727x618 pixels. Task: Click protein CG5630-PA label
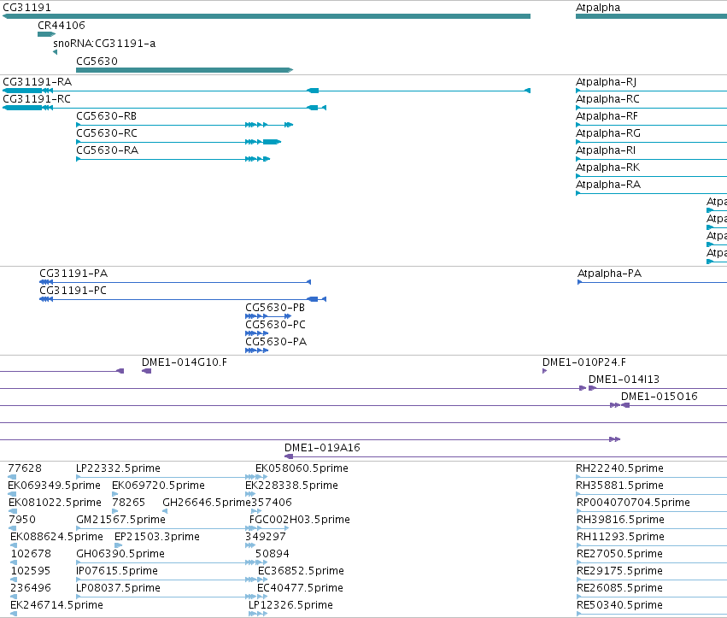[276, 342]
